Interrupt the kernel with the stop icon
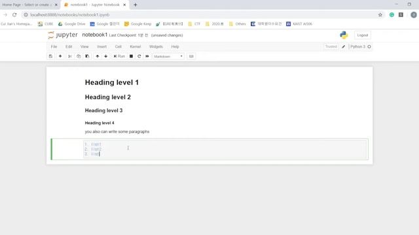Screen dimensions: 419x235 (131, 56)
